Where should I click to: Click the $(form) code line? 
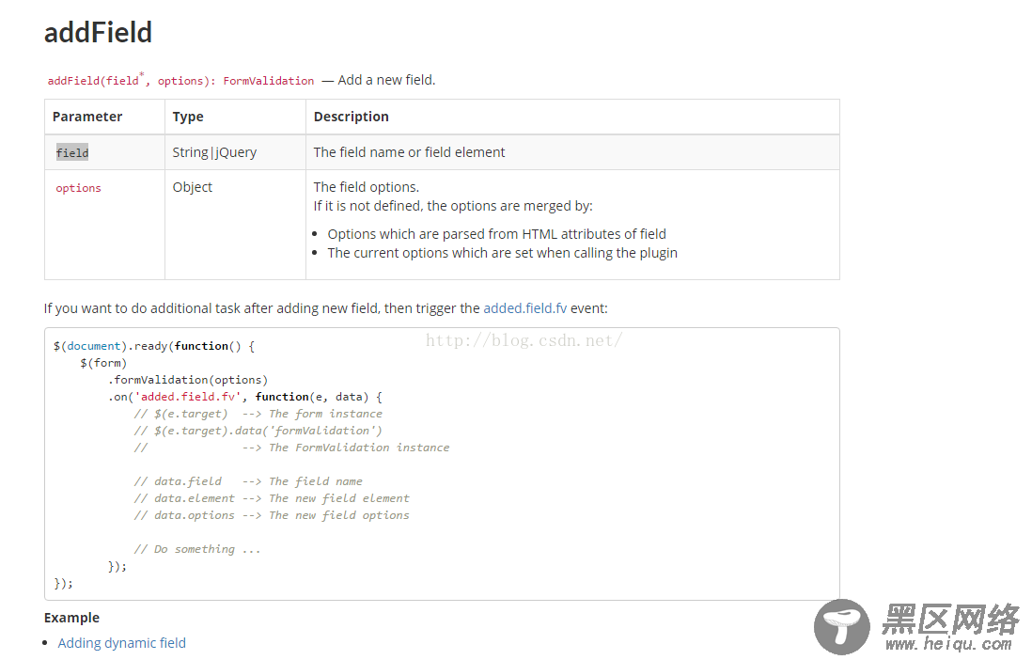tap(103, 363)
